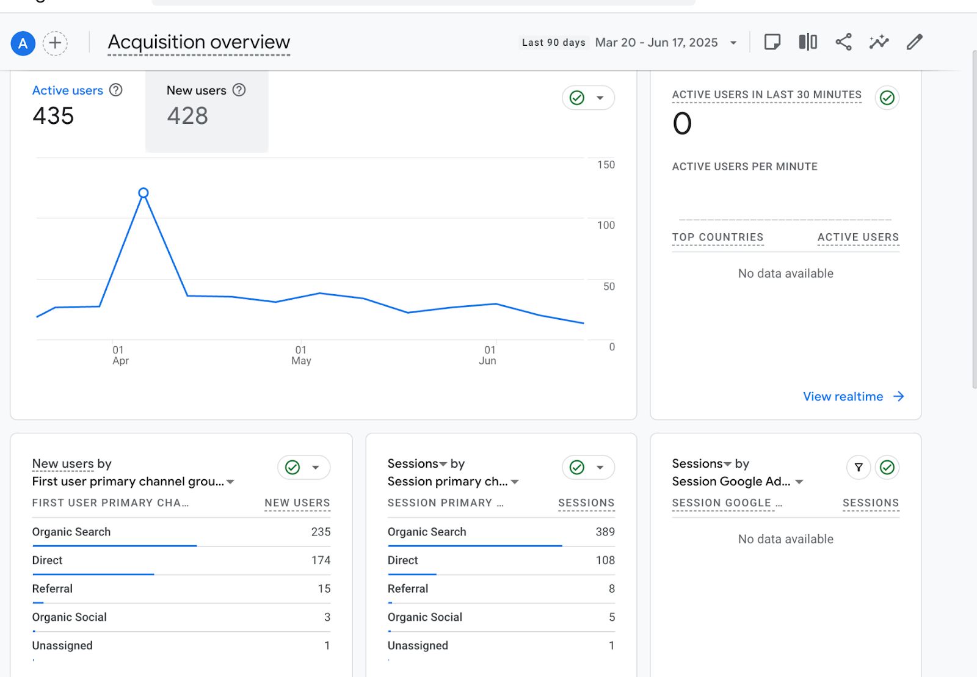Click the note-taking icon in the toolbar
This screenshot has width=977, height=677.
point(772,42)
